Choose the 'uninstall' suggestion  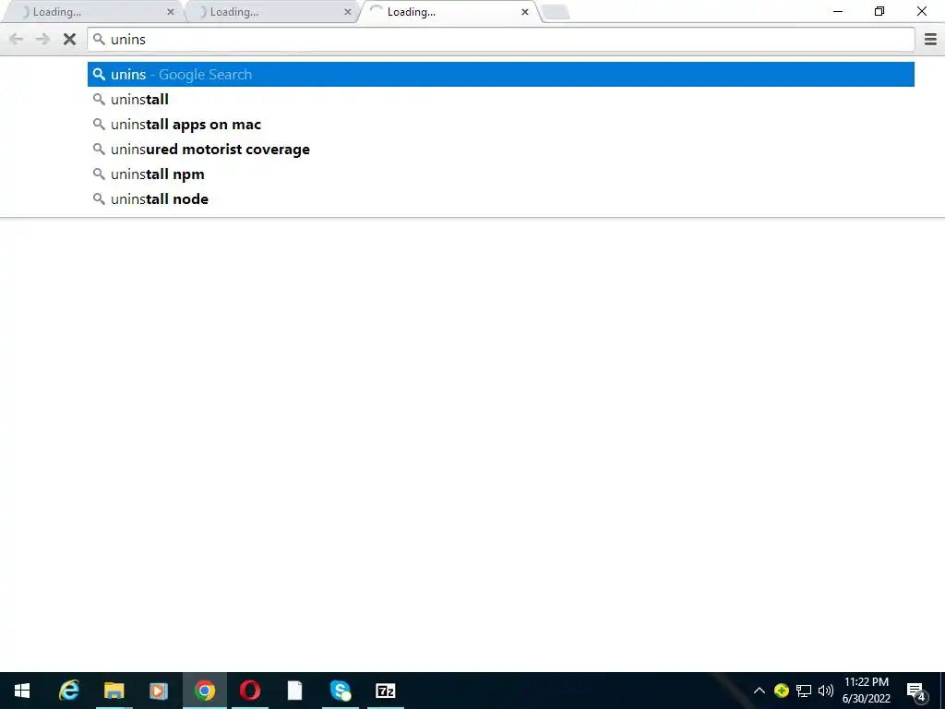[x=501, y=100]
